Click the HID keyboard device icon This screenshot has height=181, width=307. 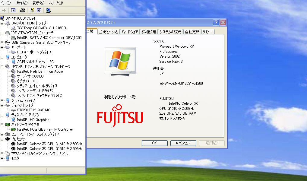tap(13, 52)
